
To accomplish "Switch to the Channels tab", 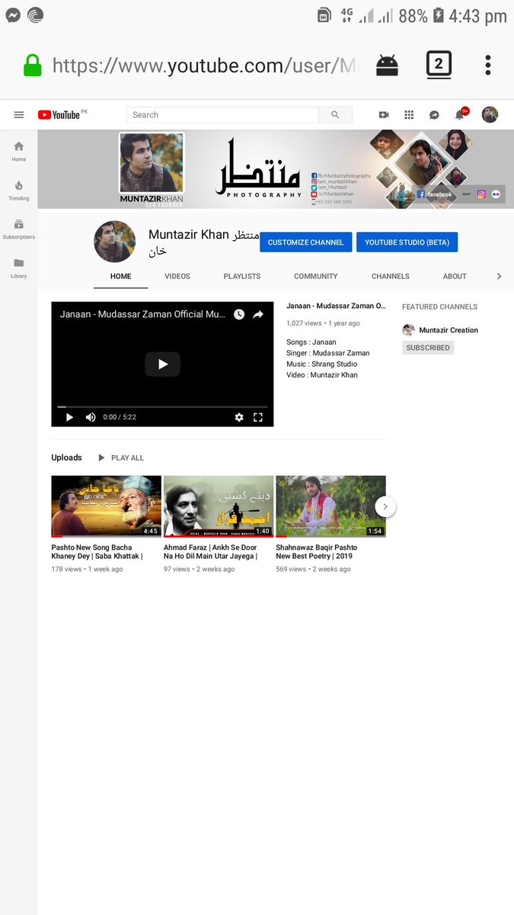I will [x=391, y=276].
